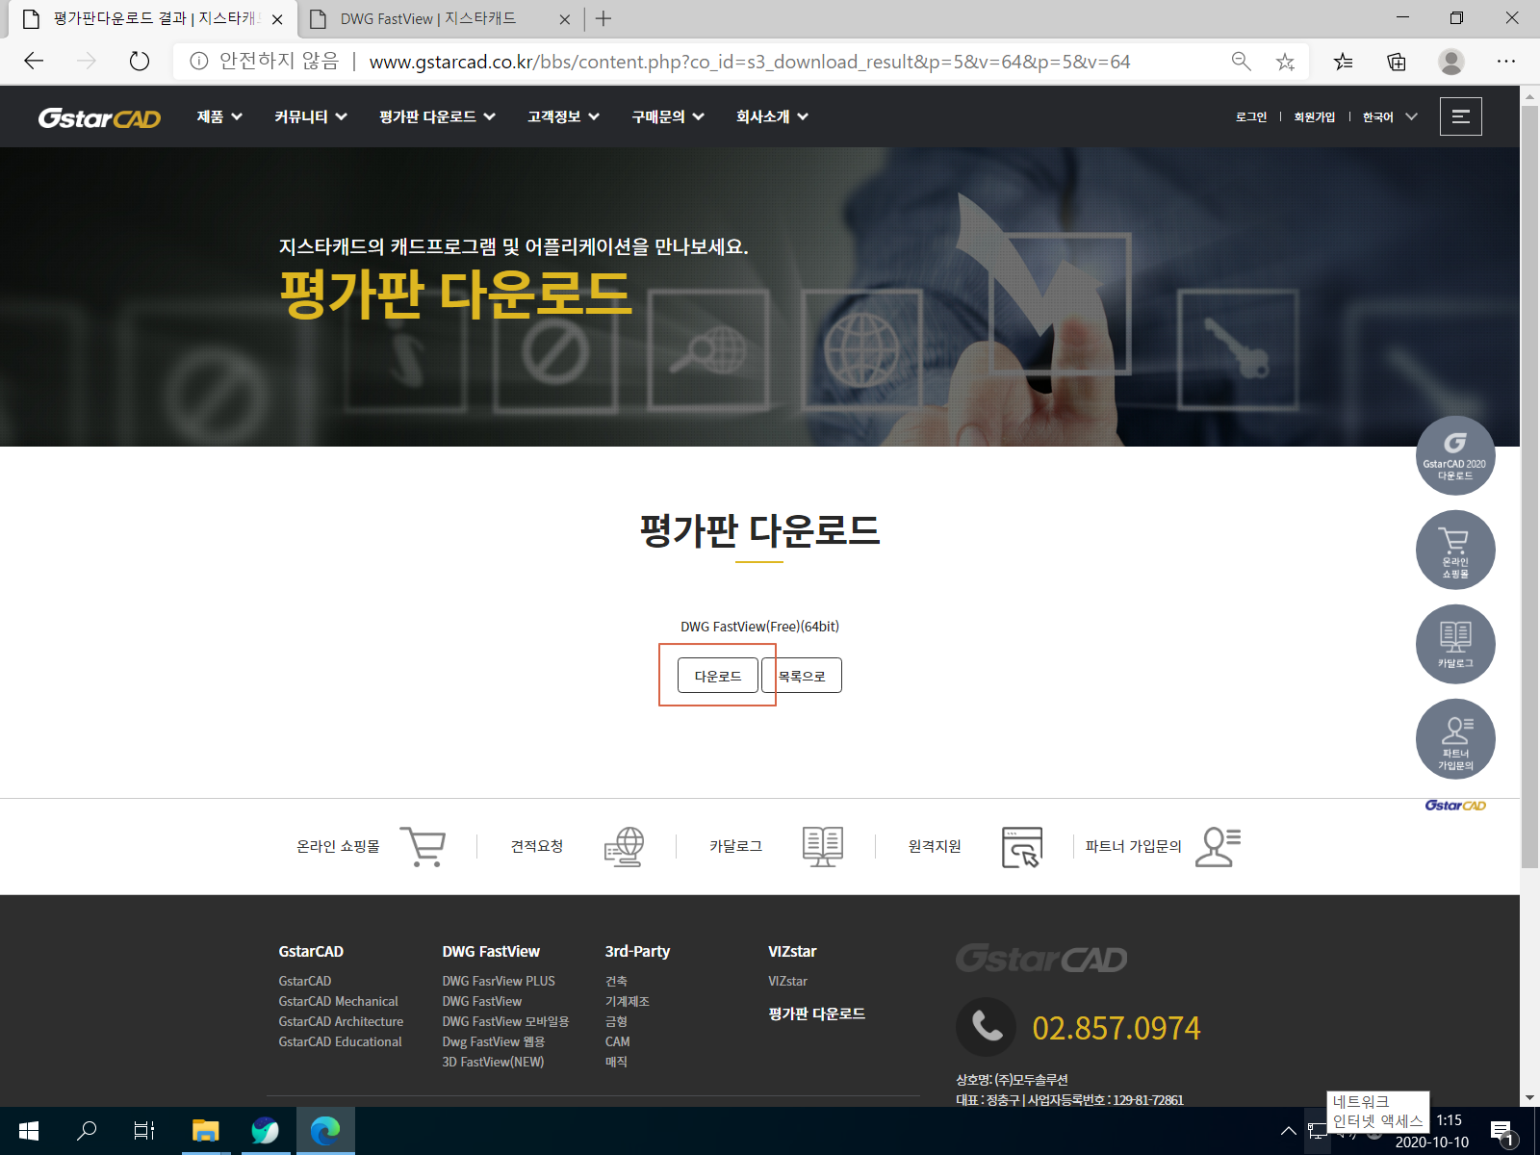Click the 건축 3rd-Party link
1540x1155 pixels.
[616, 981]
